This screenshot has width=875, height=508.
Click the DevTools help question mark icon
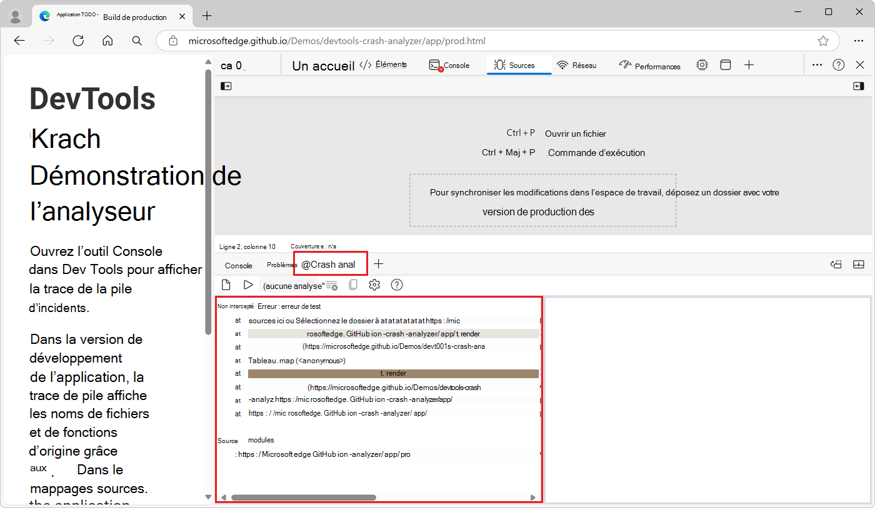pyautogui.click(x=839, y=64)
